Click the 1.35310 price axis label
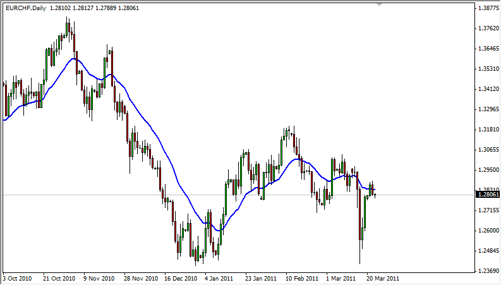 [x=488, y=69]
